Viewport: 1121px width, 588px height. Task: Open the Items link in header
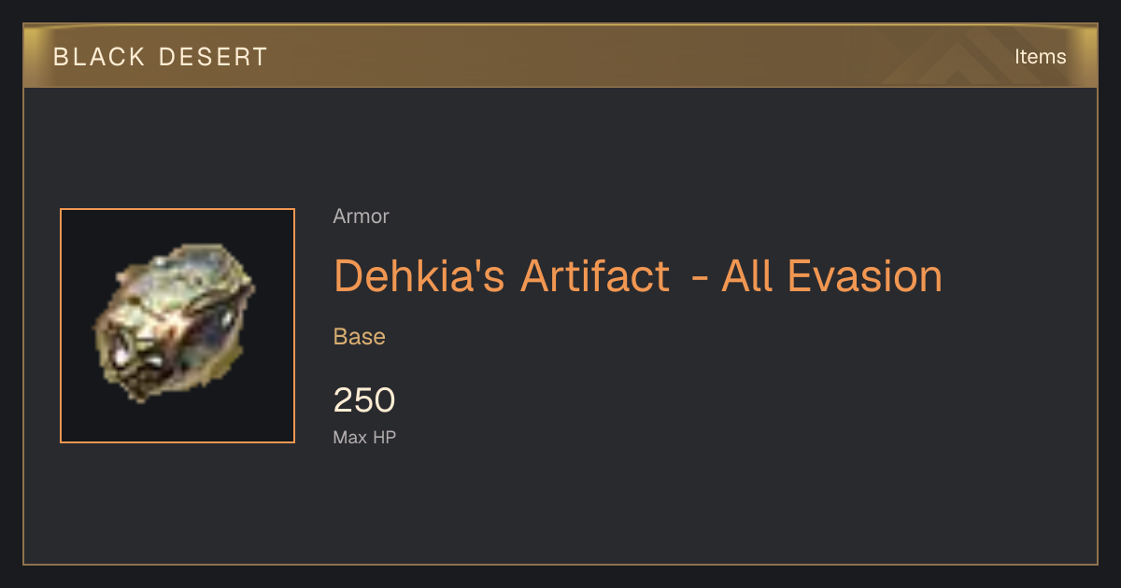(1040, 56)
